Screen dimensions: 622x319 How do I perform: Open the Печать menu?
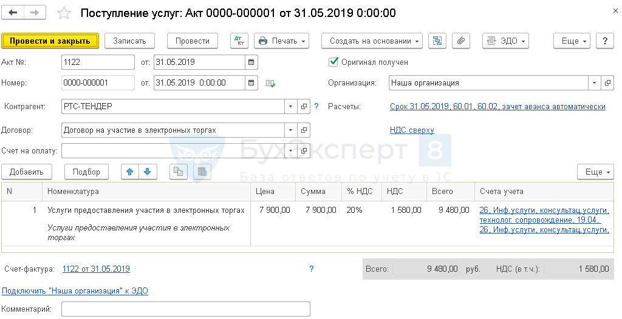281,41
